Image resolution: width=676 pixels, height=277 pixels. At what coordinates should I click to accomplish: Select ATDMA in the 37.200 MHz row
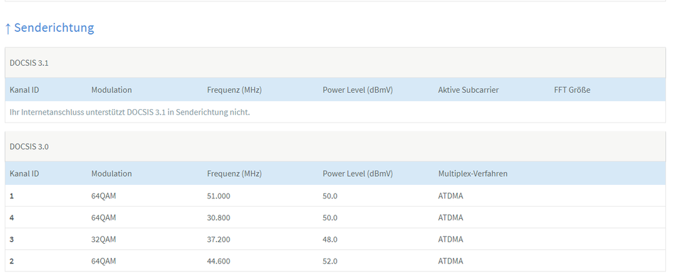[x=450, y=239]
